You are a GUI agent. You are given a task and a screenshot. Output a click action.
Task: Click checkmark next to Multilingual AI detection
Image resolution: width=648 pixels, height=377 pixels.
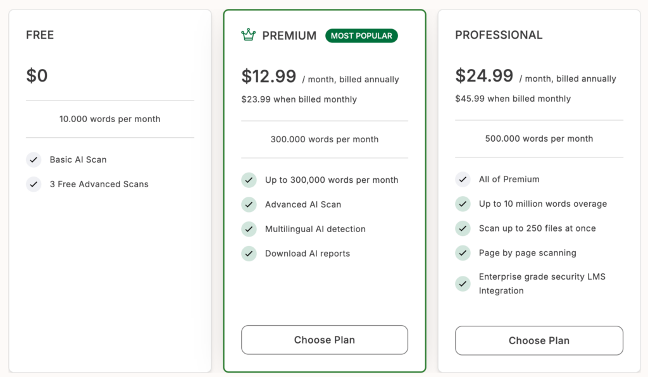pyautogui.click(x=249, y=229)
